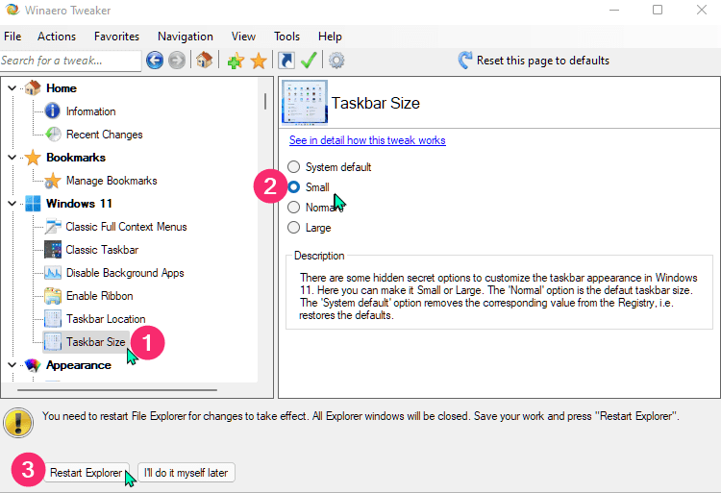The height and width of the screenshot is (493, 721).
Task: Open the Actions menu
Action: pyautogui.click(x=57, y=37)
